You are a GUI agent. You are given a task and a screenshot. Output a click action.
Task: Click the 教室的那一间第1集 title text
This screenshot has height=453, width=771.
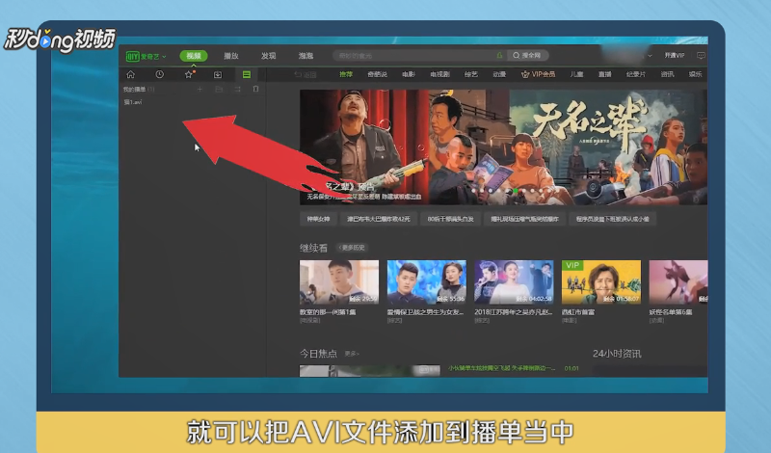coord(328,312)
